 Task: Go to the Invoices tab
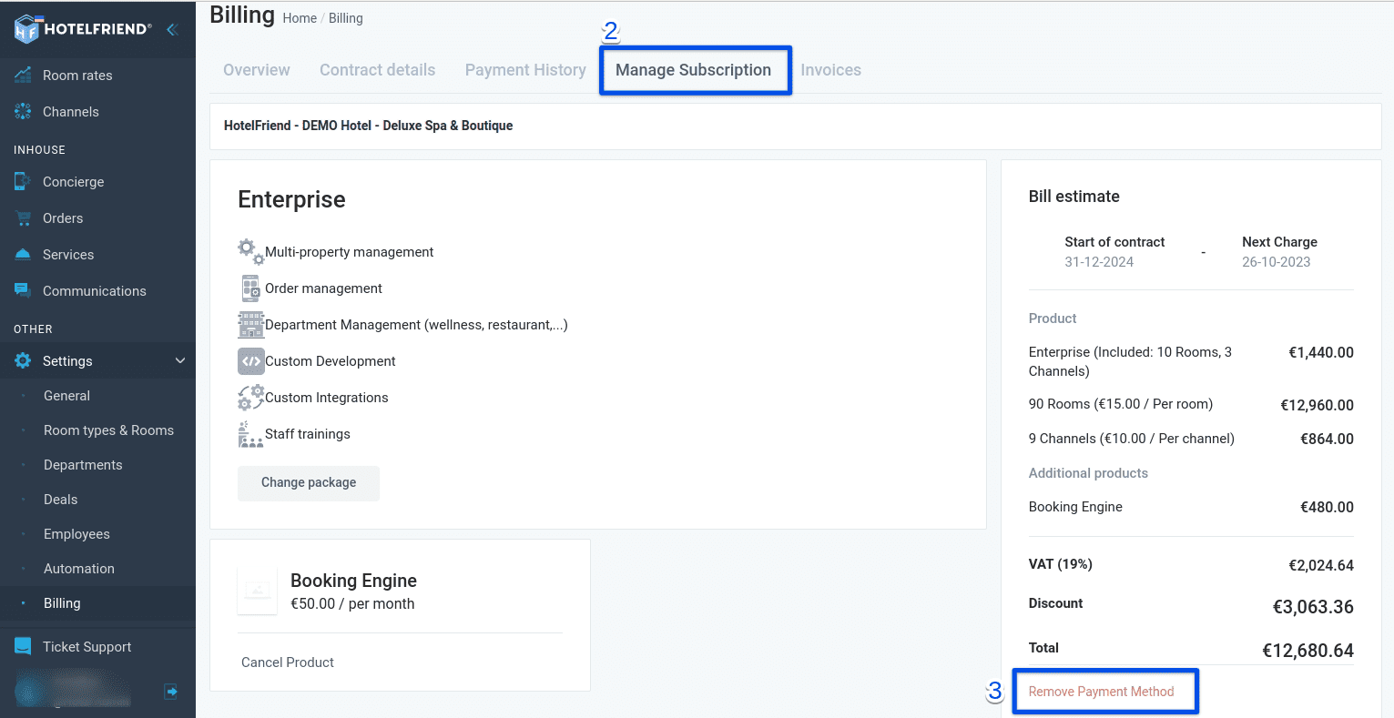point(830,70)
